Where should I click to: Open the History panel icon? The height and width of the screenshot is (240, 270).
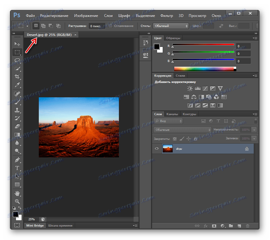145,43
